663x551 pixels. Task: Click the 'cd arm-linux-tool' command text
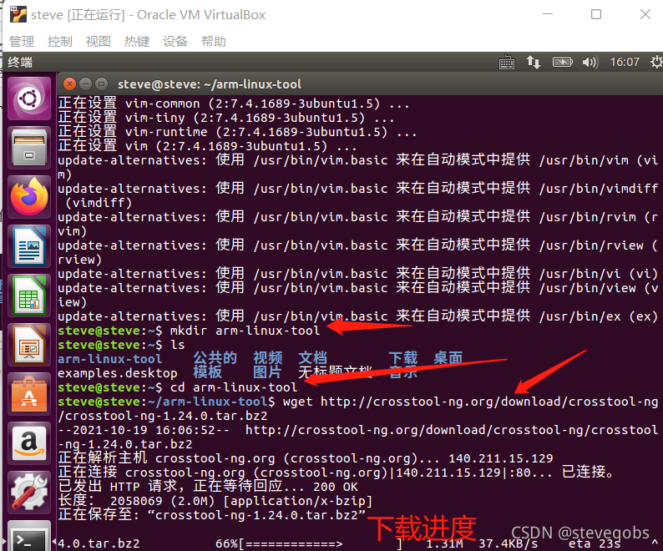tap(234, 387)
